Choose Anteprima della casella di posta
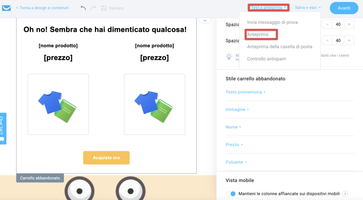The image size is (363, 200). point(280,47)
